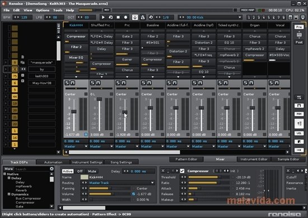Set track state to Off
The image size is (308, 218).
pos(80,171)
